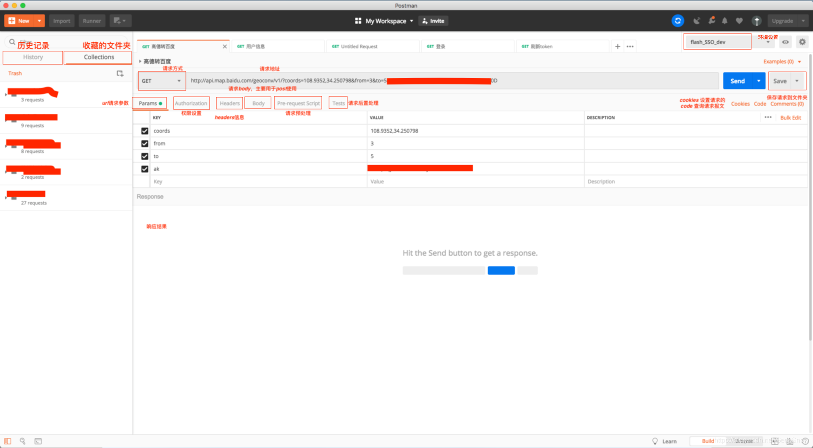Switch to History sidebar tab
Viewport: 813px width, 448px height.
click(33, 57)
